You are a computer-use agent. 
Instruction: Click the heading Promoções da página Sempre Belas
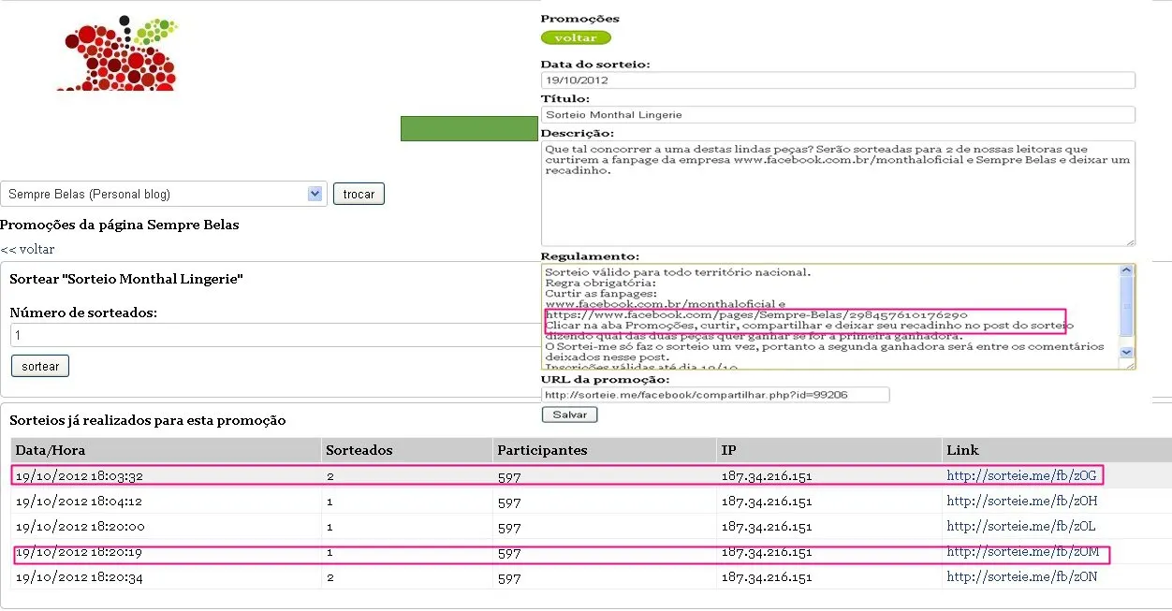(120, 225)
